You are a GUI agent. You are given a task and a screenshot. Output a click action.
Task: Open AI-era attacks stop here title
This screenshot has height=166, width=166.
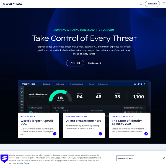(84, 121)
